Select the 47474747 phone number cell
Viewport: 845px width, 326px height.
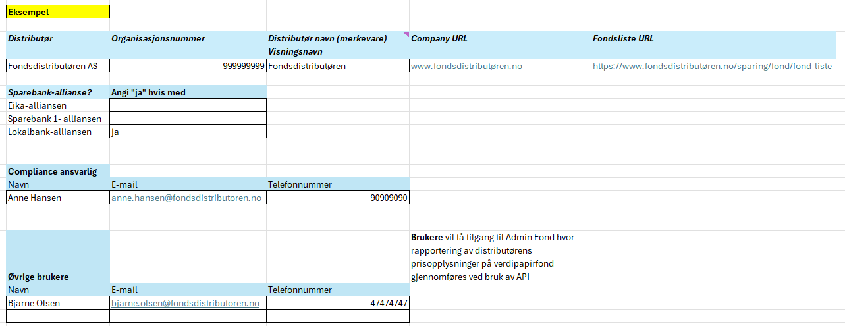click(338, 303)
